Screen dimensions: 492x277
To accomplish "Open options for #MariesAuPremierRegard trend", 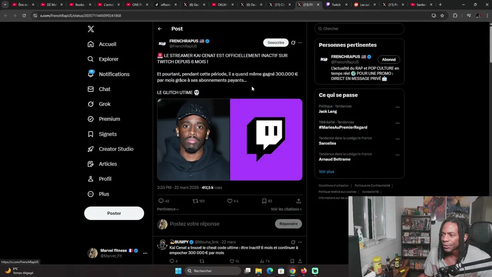I will point(397,123).
